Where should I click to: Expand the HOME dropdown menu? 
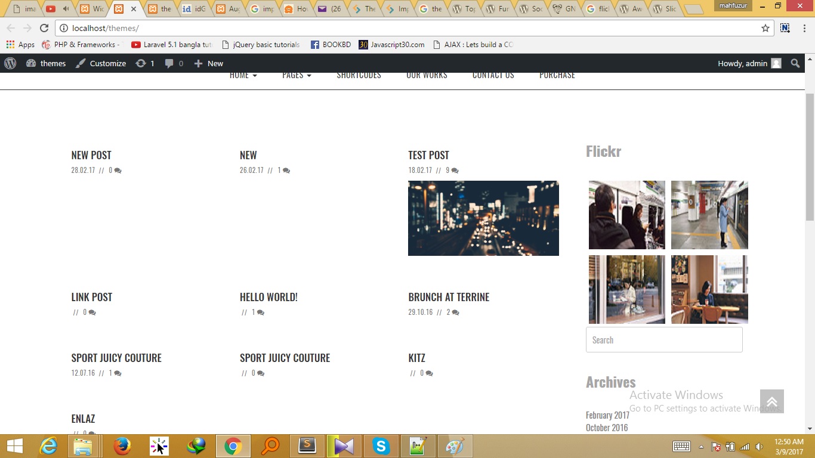243,75
